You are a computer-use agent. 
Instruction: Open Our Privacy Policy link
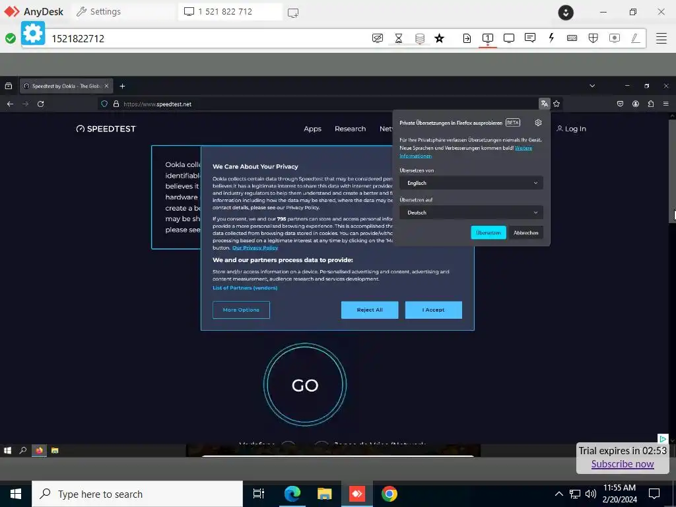tap(255, 248)
